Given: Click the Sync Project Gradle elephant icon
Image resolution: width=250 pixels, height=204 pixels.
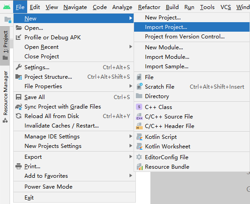Looking at the screenshot, I should pos(19,107).
